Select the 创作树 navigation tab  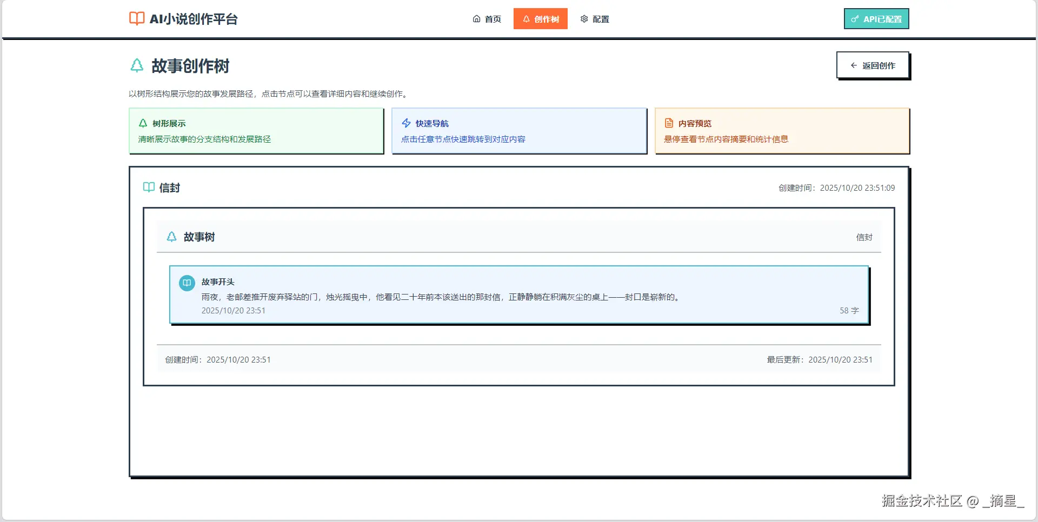(x=541, y=19)
